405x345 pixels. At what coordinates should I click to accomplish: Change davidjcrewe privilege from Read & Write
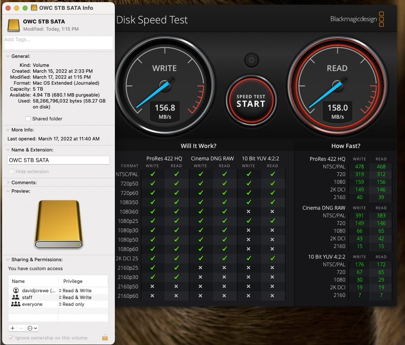(75, 291)
